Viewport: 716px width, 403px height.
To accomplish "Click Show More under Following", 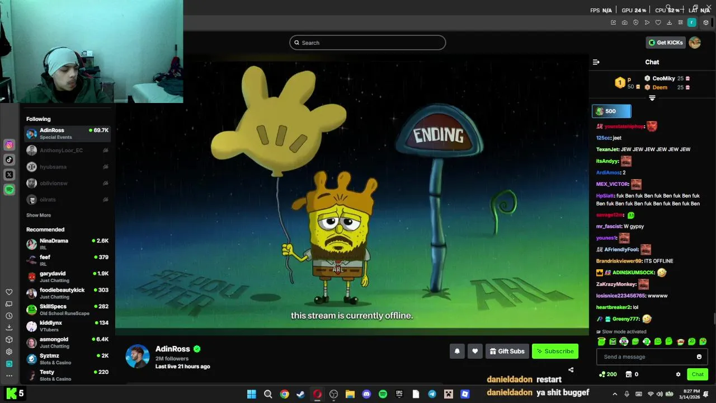I will pos(39,215).
